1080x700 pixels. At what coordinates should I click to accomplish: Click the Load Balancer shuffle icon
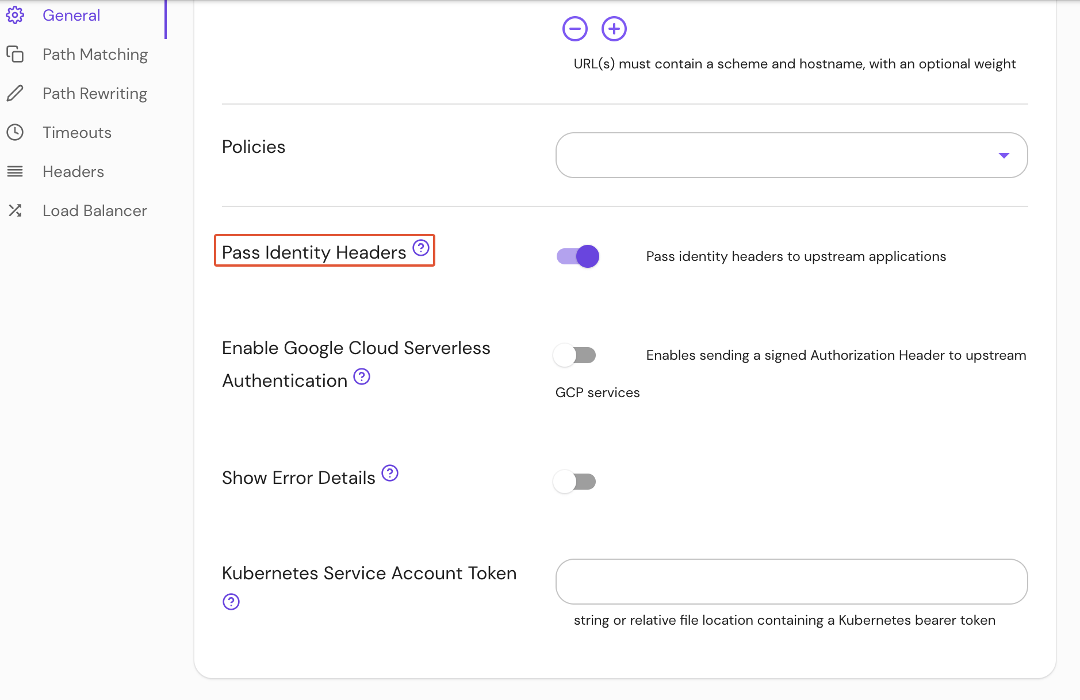click(16, 210)
